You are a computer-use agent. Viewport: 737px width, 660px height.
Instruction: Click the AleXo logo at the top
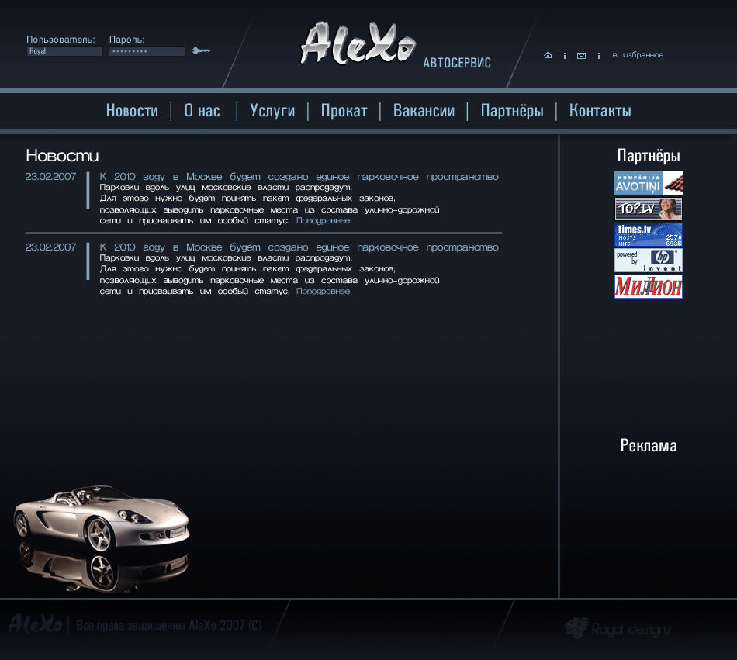pos(357,43)
